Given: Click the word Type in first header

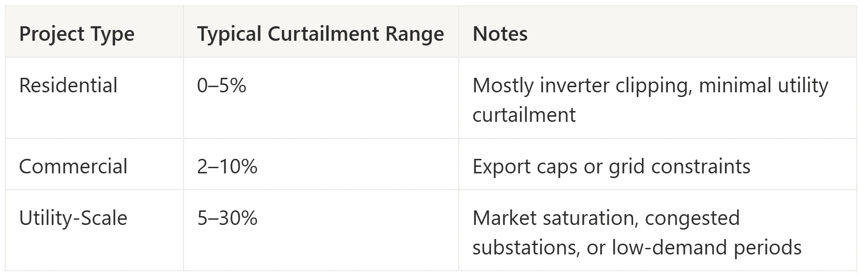Looking at the screenshot, I should pyautogui.click(x=112, y=34).
